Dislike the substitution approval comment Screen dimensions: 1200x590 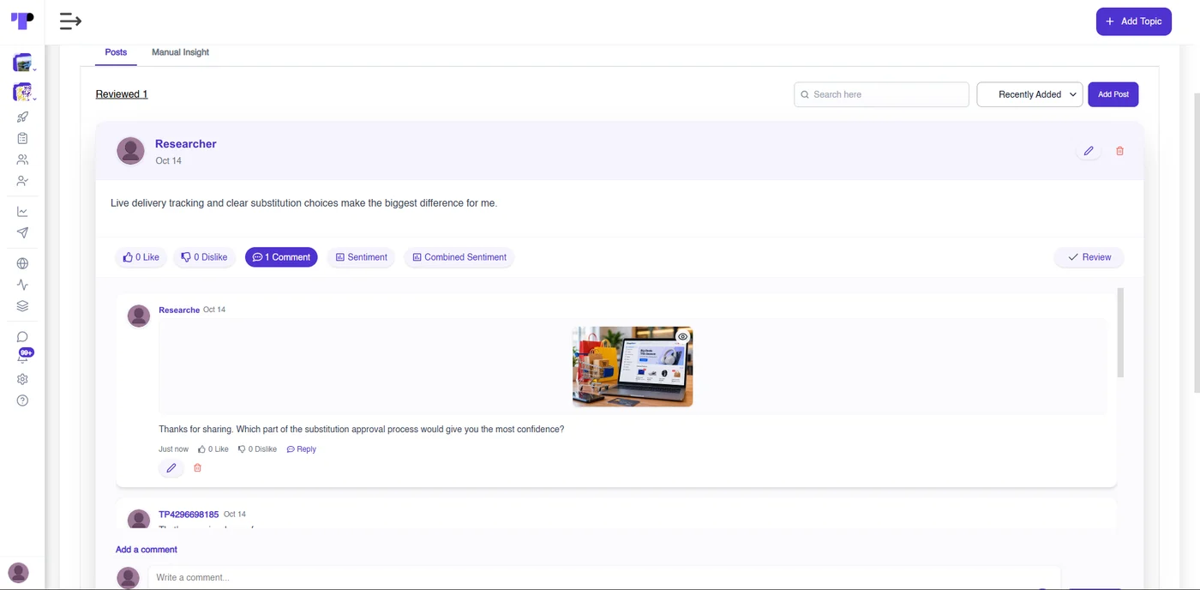pyautogui.click(x=257, y=449)
